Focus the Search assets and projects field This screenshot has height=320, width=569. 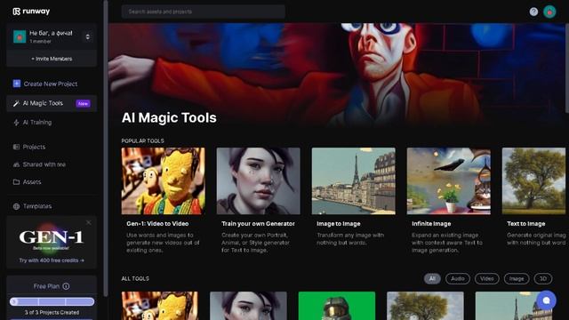click(x=204, y=12)
